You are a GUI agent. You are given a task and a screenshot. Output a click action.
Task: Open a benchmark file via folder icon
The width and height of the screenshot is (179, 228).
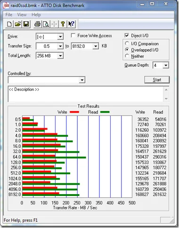(17, 24)
